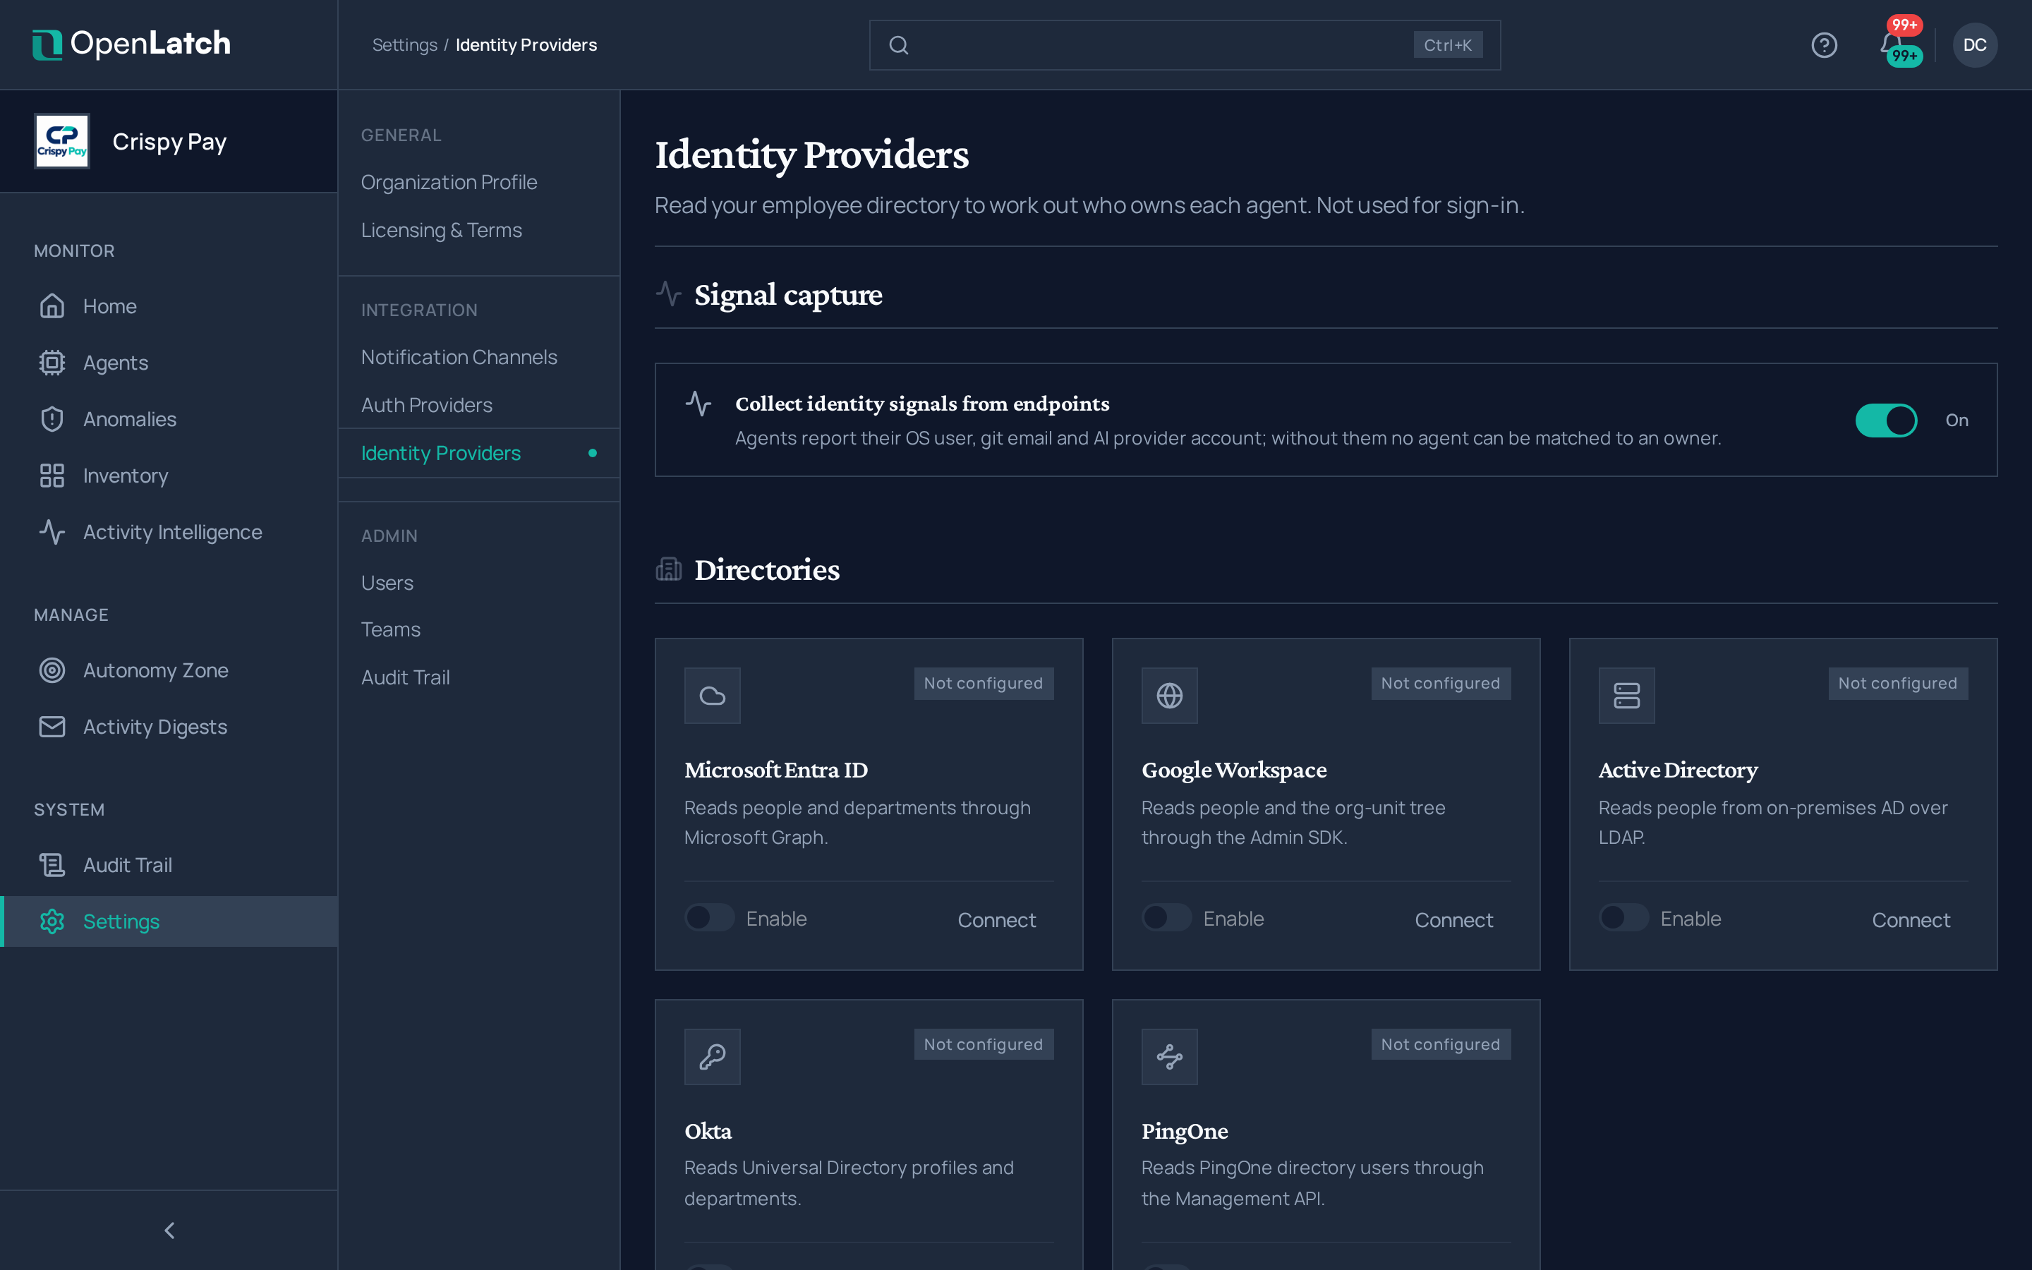The height and width of the screenshot is (1270, 2032).
Task: Click the Google Workspace globe icon
Action: pyautogui.click(x=1169, y=695)
